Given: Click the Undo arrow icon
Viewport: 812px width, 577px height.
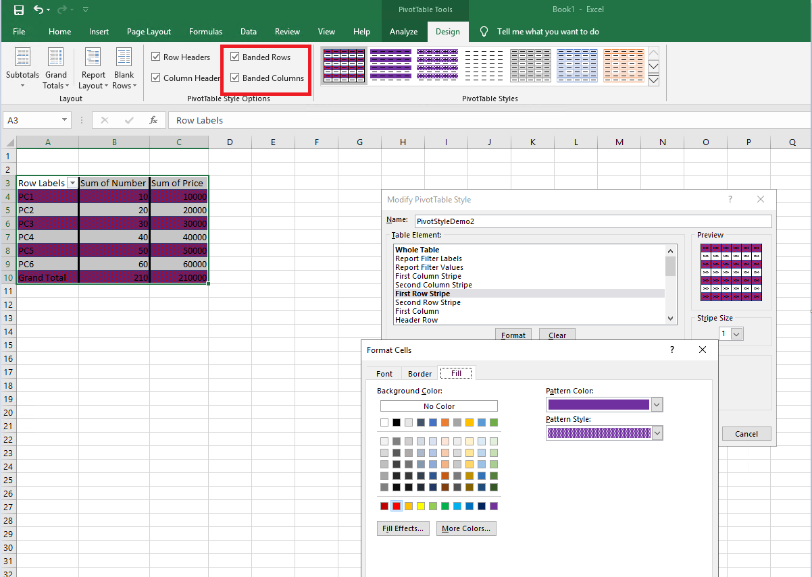Looking at the screenshot, I should 39,10.
